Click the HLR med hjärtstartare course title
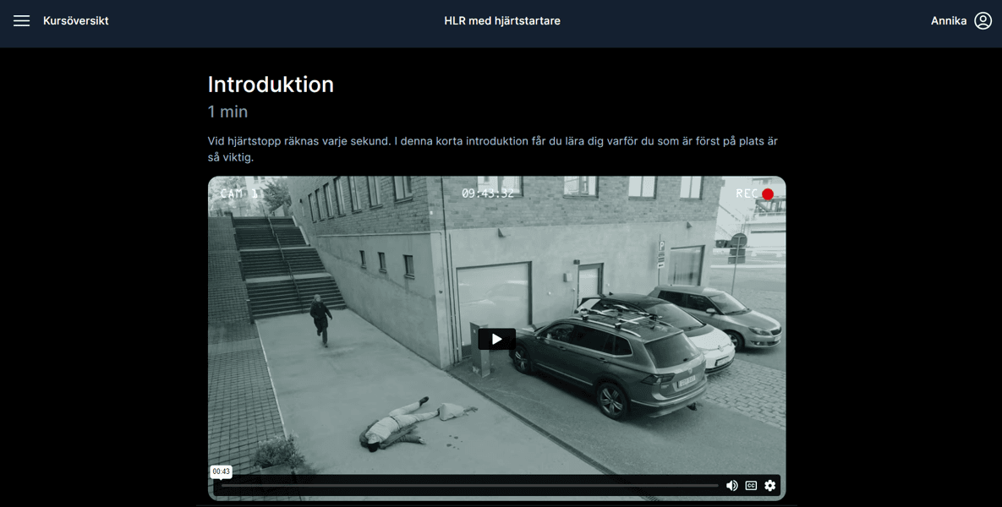Image resolution: width=1002 pixels, height=507 pixels. click(x=501, y=21)
